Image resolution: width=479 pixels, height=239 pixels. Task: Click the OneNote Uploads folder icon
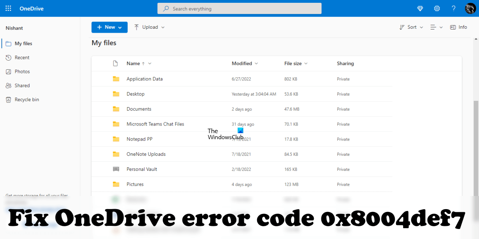click(116, 154)
